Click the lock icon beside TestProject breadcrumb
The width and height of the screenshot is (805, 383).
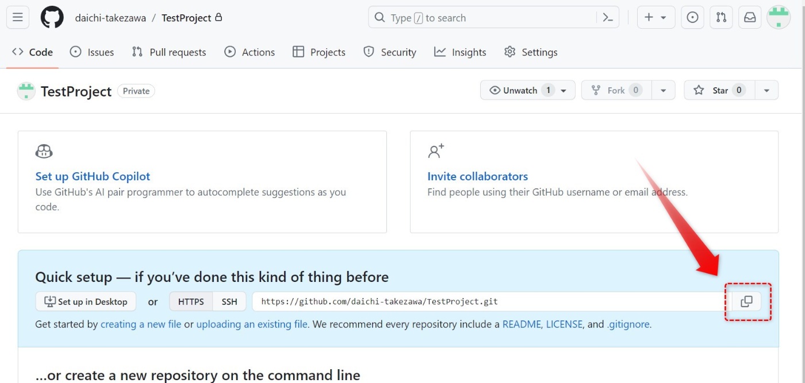coord(218,17)
